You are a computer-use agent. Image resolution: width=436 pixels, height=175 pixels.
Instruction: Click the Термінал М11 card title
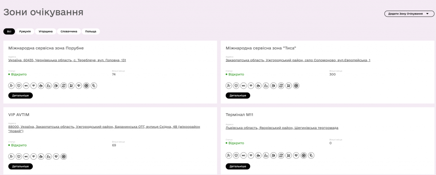point(239,115)
